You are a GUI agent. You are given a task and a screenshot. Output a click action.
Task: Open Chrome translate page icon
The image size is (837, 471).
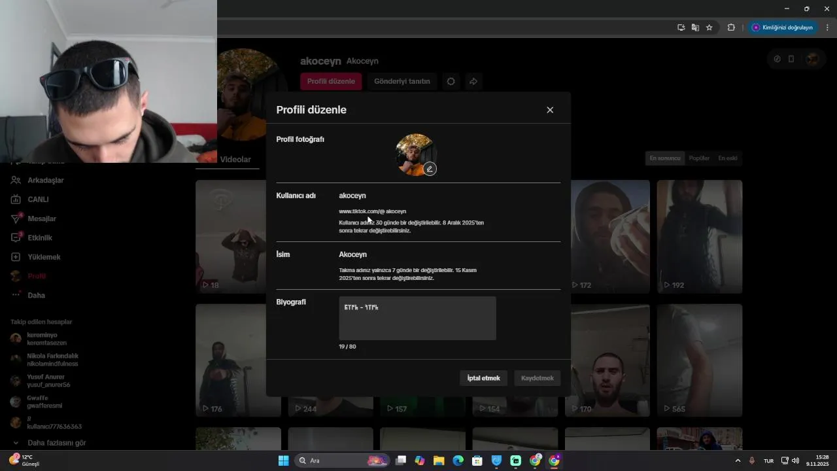click(695, 27)
